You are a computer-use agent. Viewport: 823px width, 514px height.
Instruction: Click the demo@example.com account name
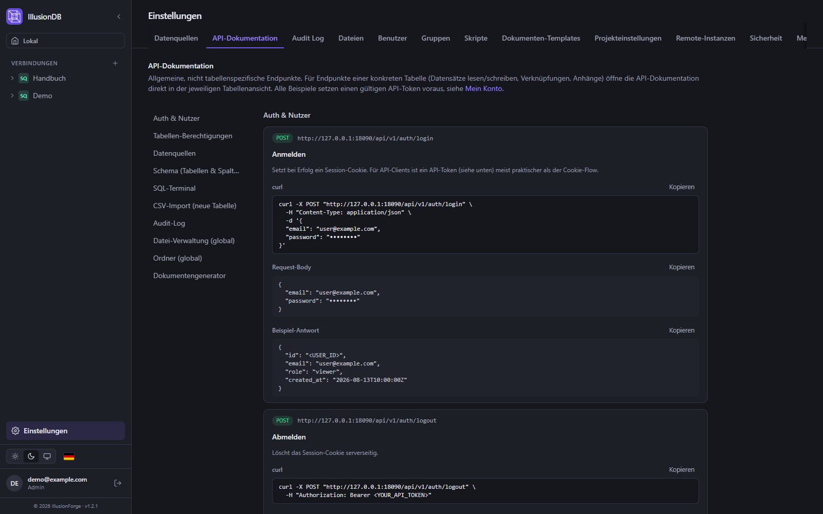(57, 480)
